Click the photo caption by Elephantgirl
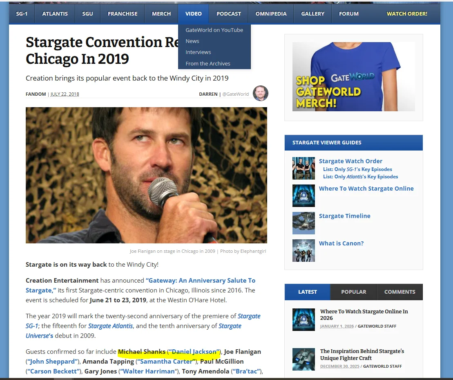Image resolution: width=453 pixels, height=380 pixels. point(198,251)
